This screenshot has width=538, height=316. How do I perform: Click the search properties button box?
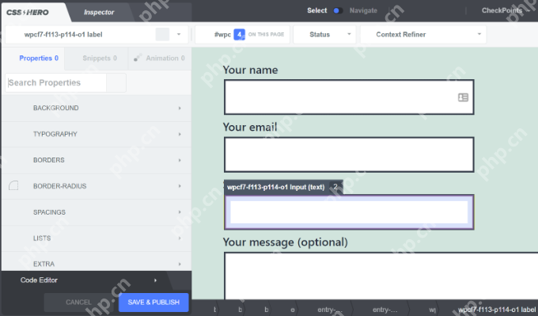pos(116,83)
